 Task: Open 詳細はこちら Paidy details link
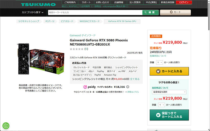(133, 92)
